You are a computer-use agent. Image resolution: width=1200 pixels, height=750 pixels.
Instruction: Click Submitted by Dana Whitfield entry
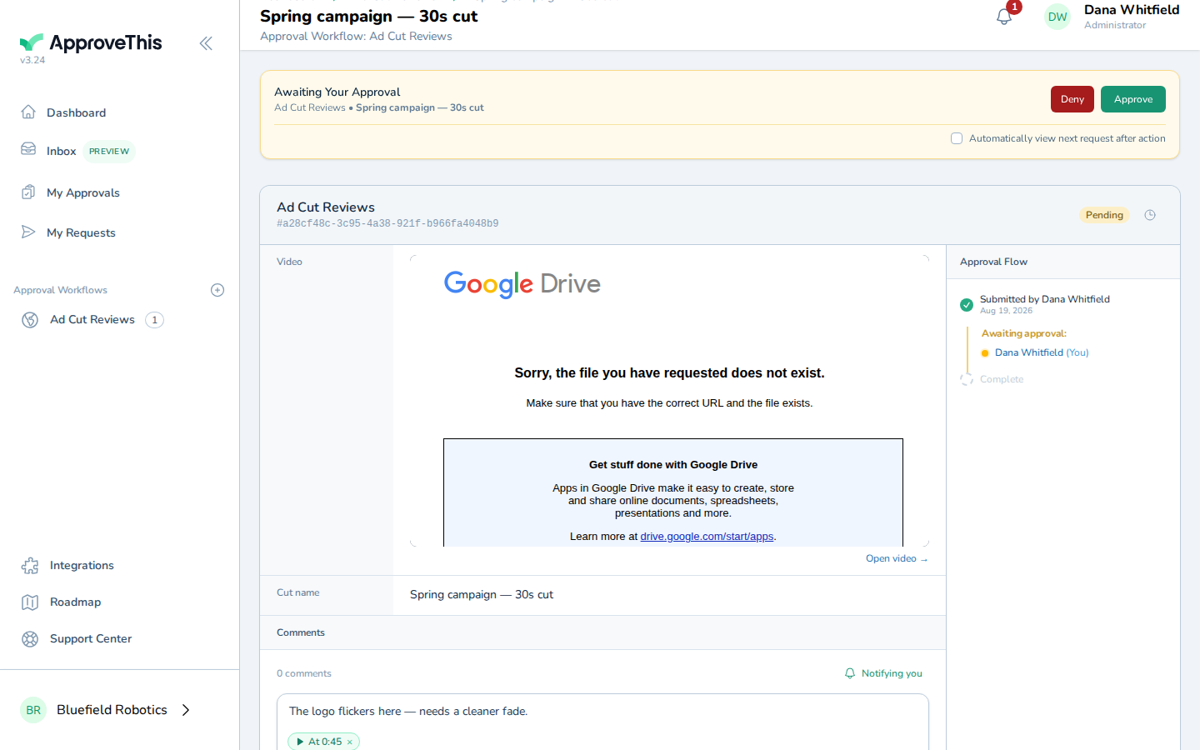tap(1045, 299)
